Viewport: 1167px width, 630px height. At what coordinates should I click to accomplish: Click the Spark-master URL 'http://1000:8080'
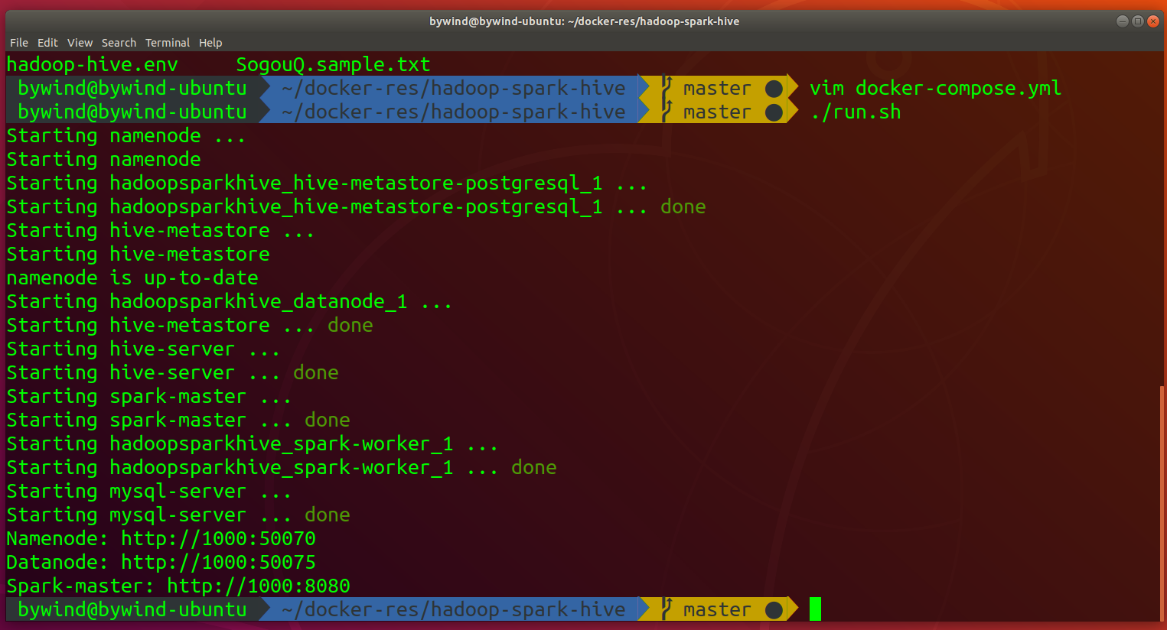point(259,586)
